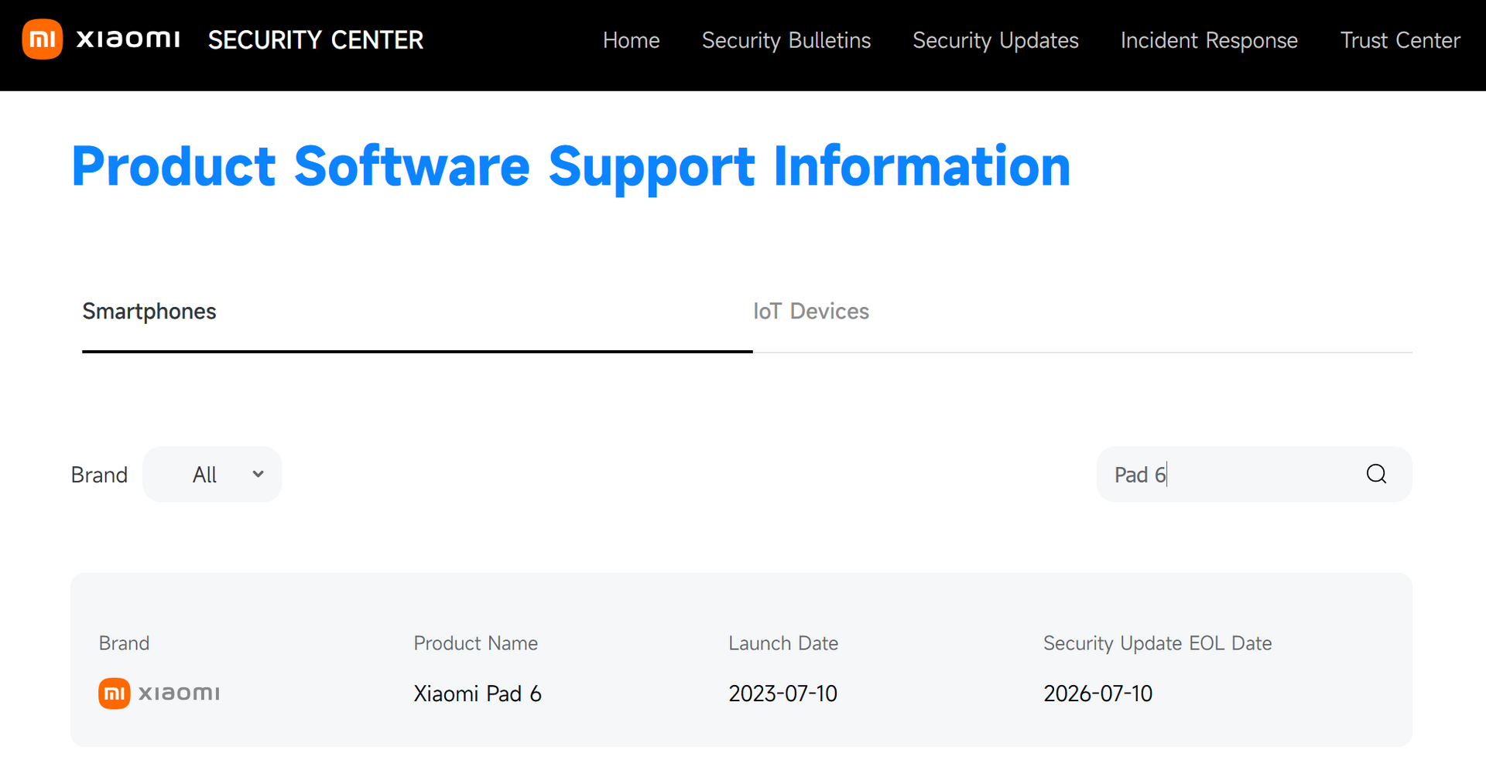The height and width of the screenshot is (760, 1486).
Task: Focus the search field containing Pad 6
Action: pyautogui.click(x=1231, y=475)
